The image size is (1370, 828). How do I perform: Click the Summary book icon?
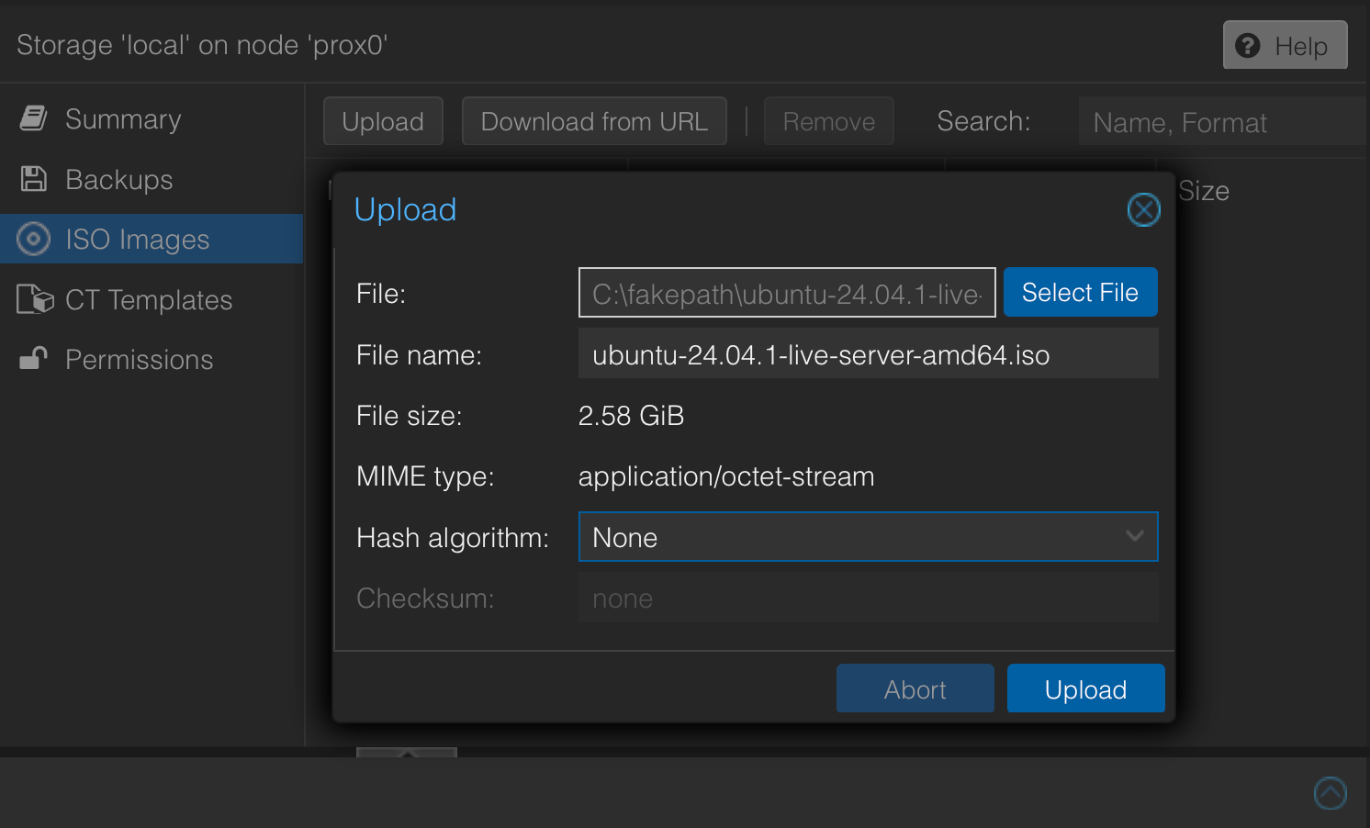coord(34,118)
